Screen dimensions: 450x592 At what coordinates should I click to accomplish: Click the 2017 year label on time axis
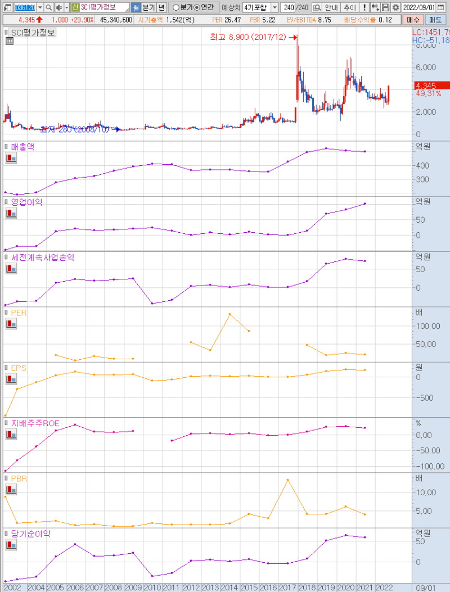(x=287, y=588)
